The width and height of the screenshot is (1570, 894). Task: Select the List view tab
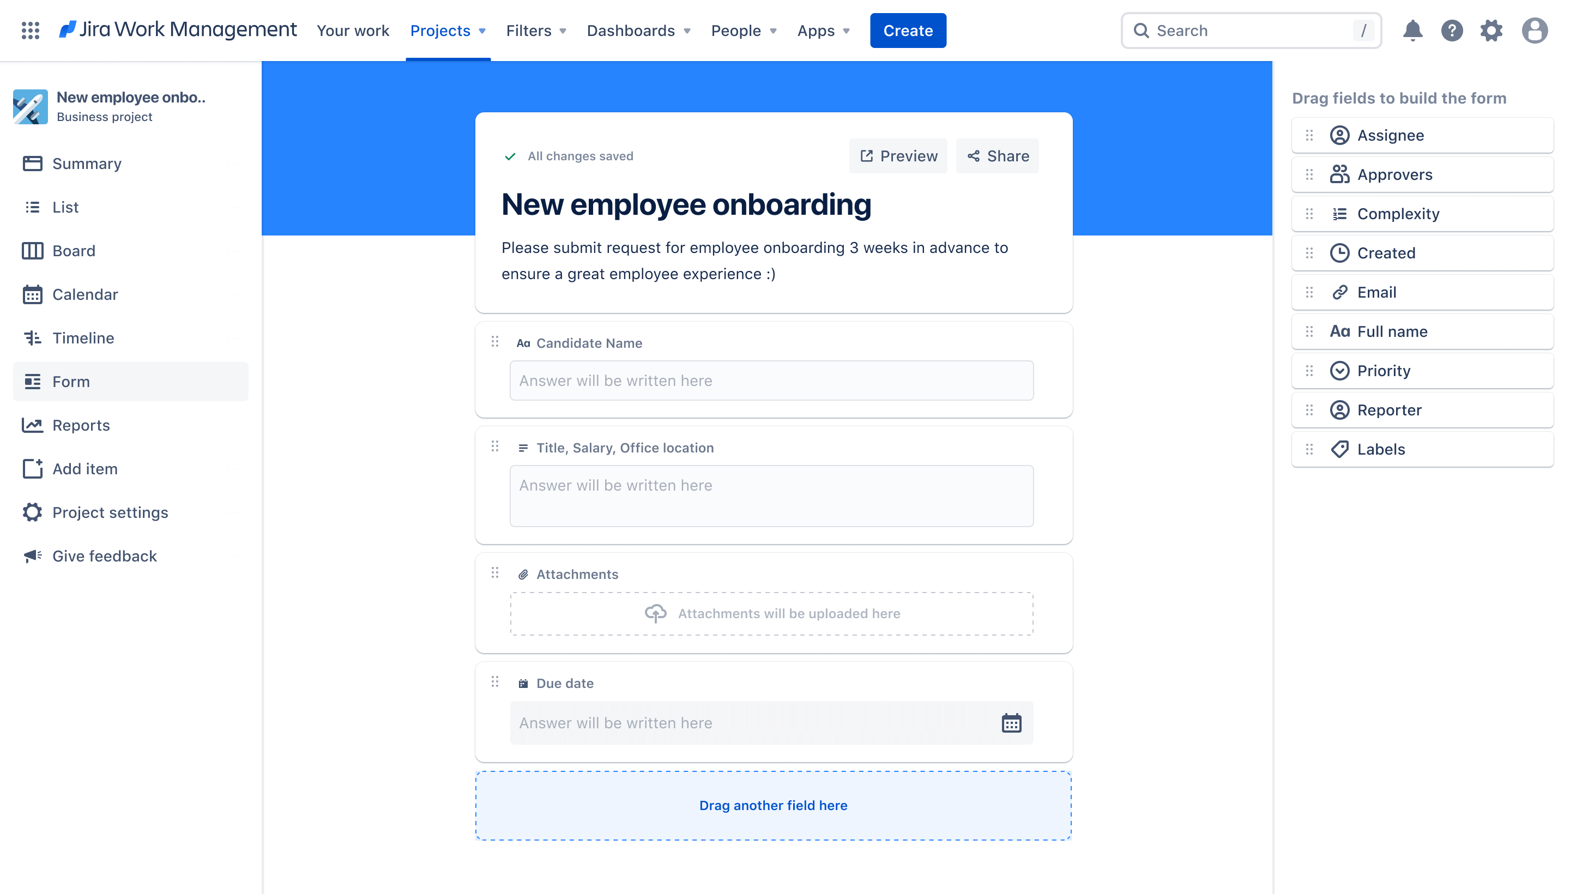65,207
